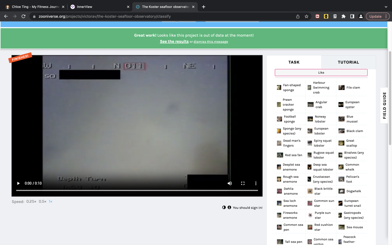This screenshot has height=245, width=392.
Task: Pick Dogwhelk option
Action: (352, 191)
